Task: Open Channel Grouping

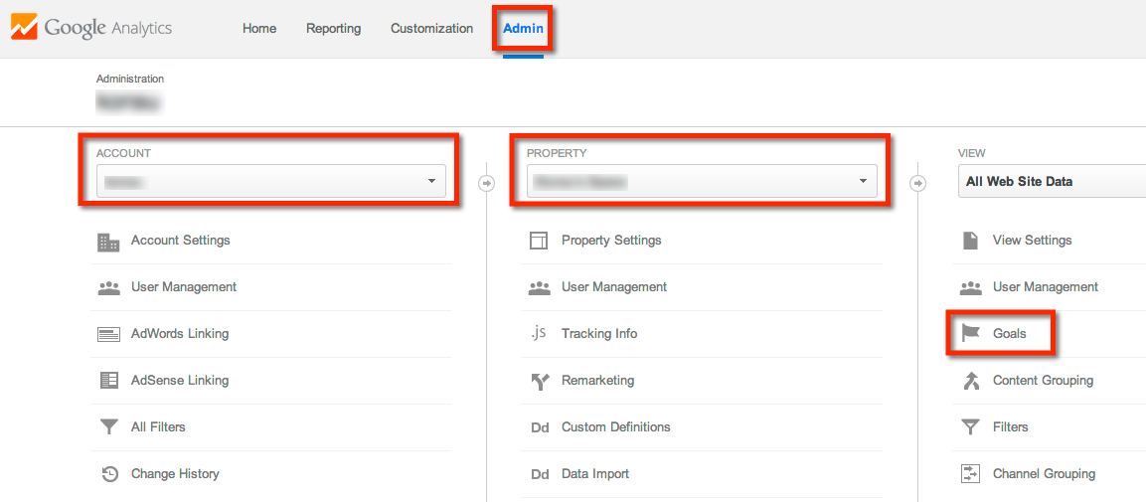Action: tap(1044, 473)
